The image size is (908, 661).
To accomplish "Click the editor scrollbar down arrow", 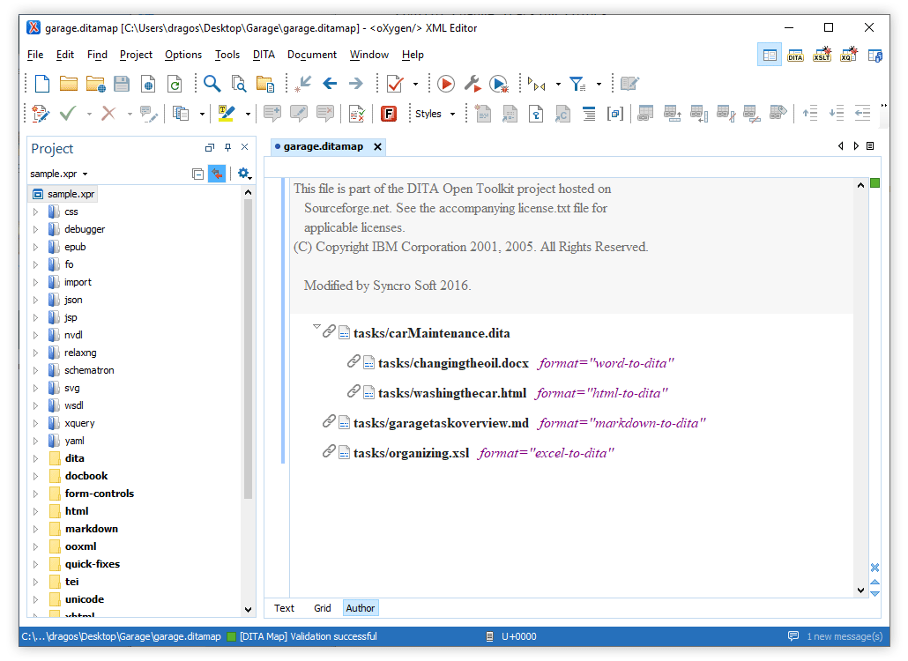I will pos(860,590).
